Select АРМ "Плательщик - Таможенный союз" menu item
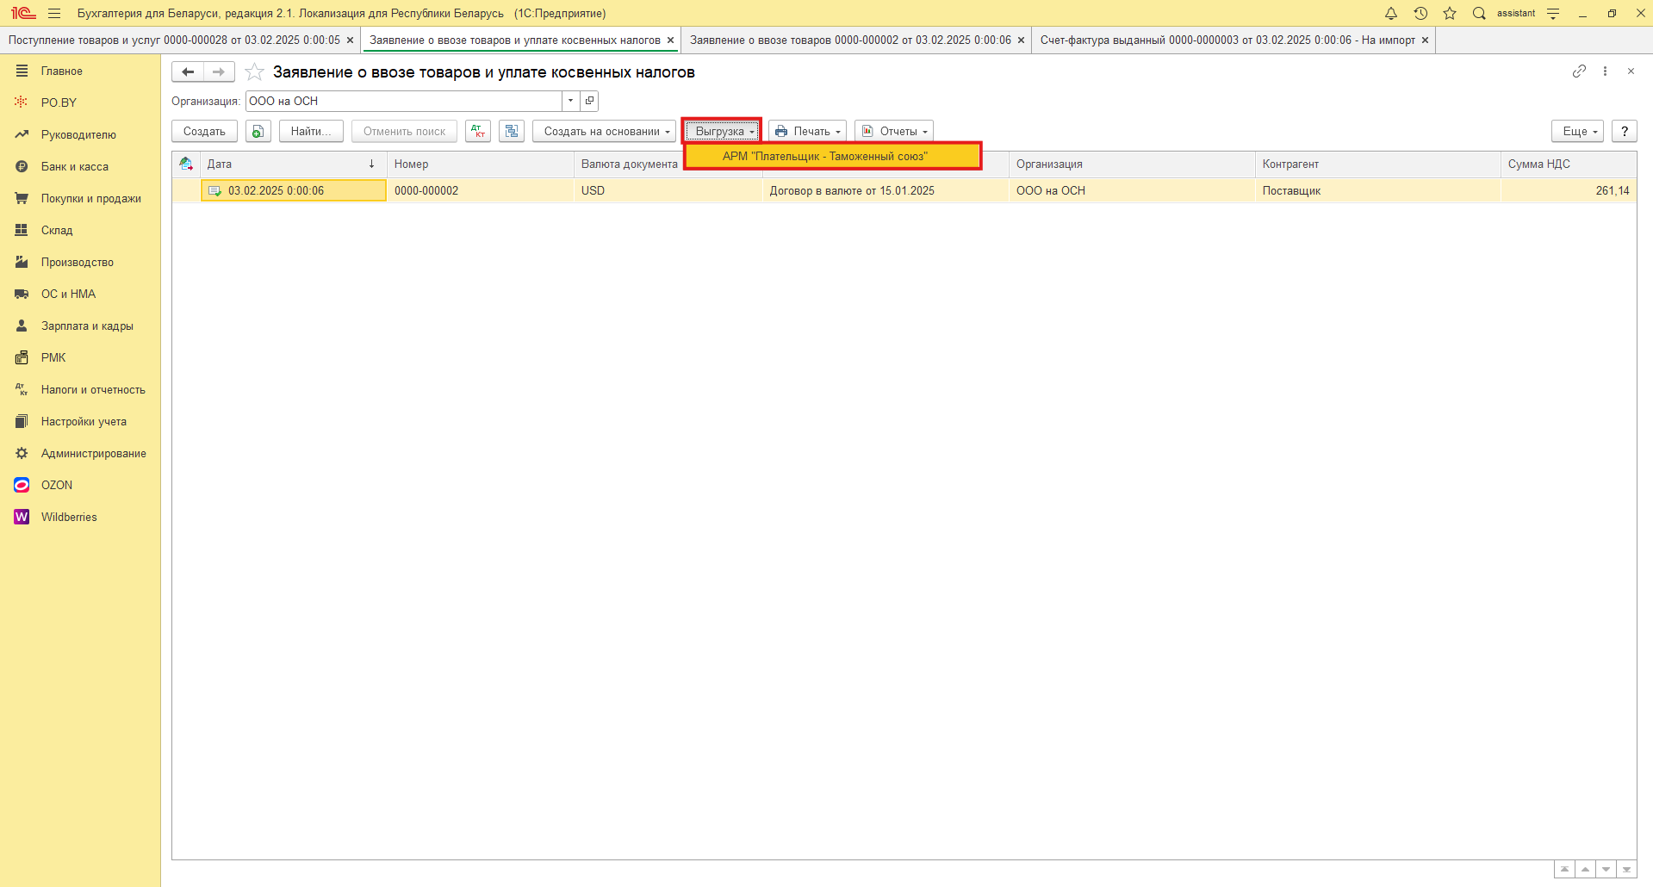 (824, 156)
